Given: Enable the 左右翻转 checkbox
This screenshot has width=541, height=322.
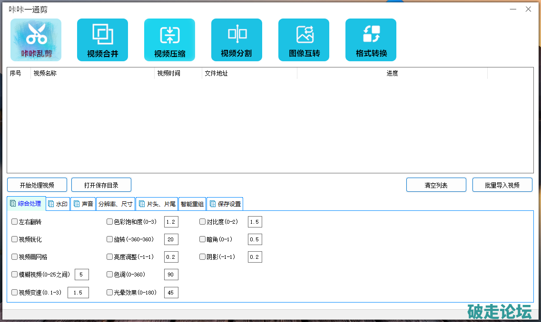Looking at the screenshot, I should [x=15, y=222].
